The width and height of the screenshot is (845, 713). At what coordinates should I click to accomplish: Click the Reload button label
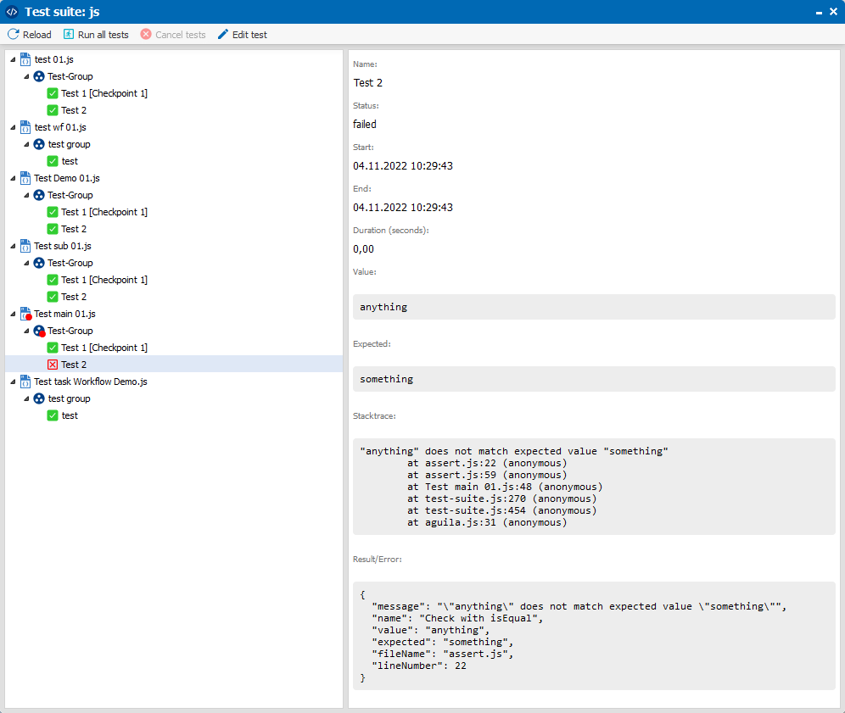37,35
